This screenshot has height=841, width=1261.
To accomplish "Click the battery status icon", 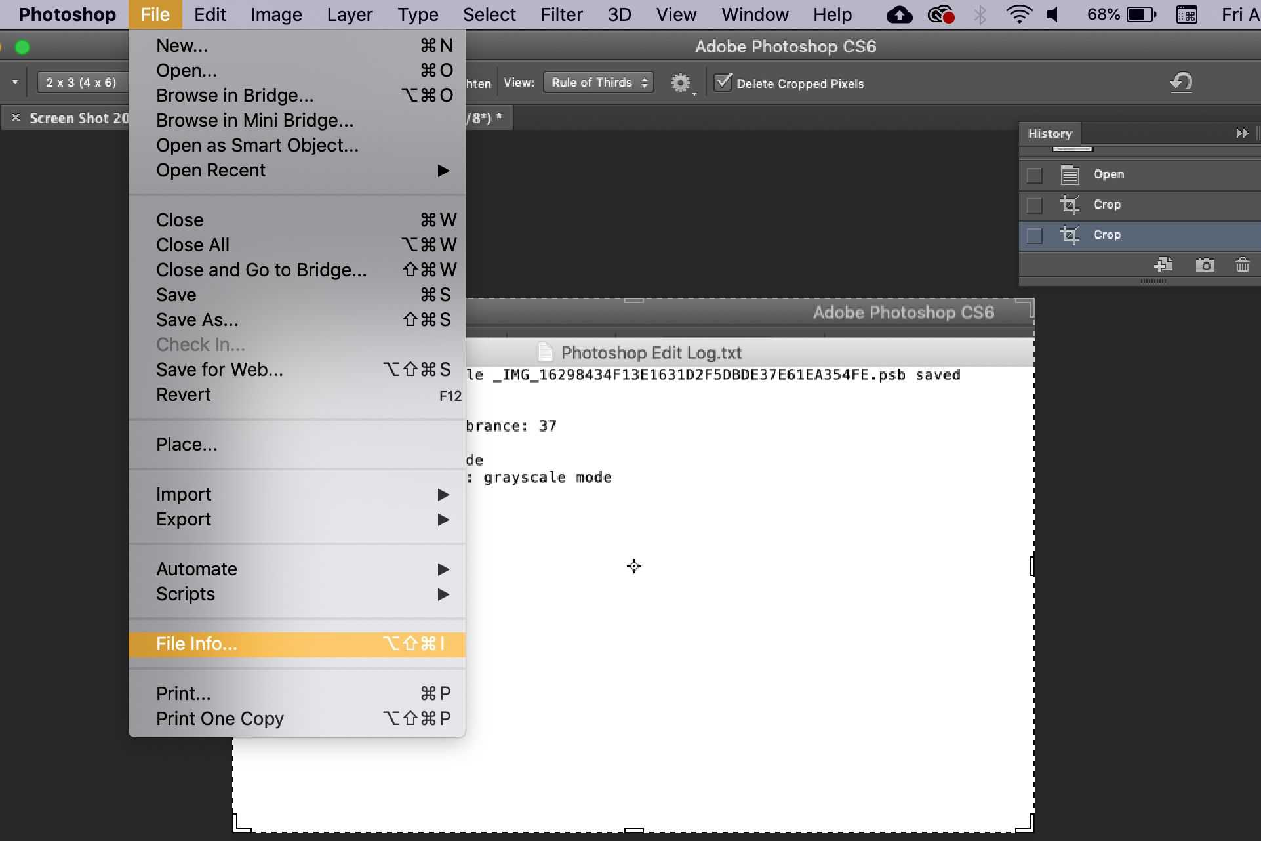I will point(1141,14).
